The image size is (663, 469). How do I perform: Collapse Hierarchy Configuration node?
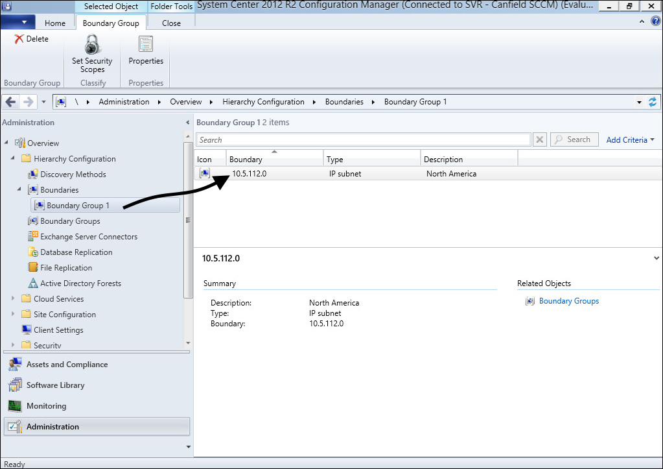tap(13, 158)
